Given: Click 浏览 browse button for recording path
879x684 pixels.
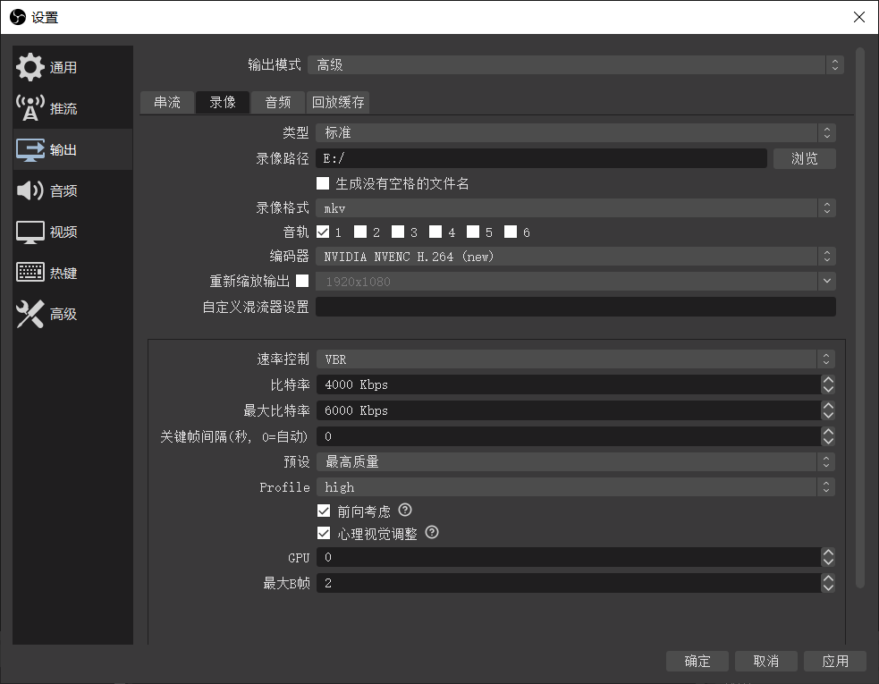Looking at the screenshot, I should pos(805,158).
